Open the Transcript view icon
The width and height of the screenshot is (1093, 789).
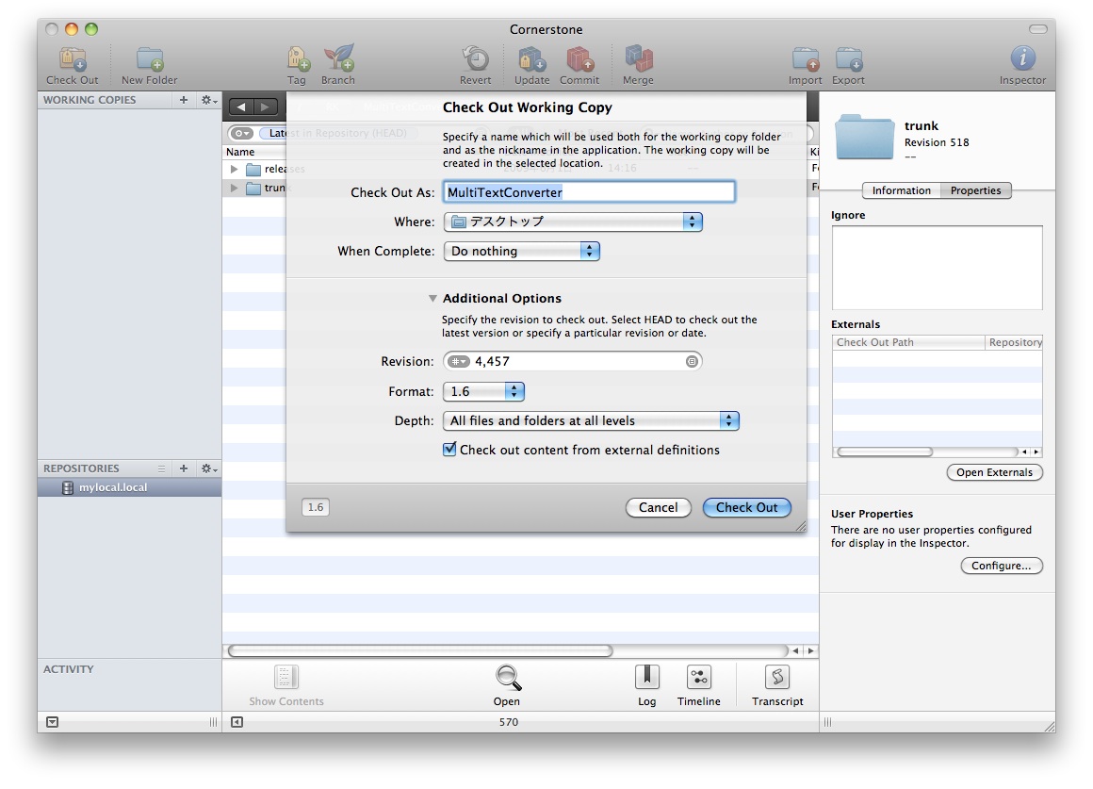point(777,677)
